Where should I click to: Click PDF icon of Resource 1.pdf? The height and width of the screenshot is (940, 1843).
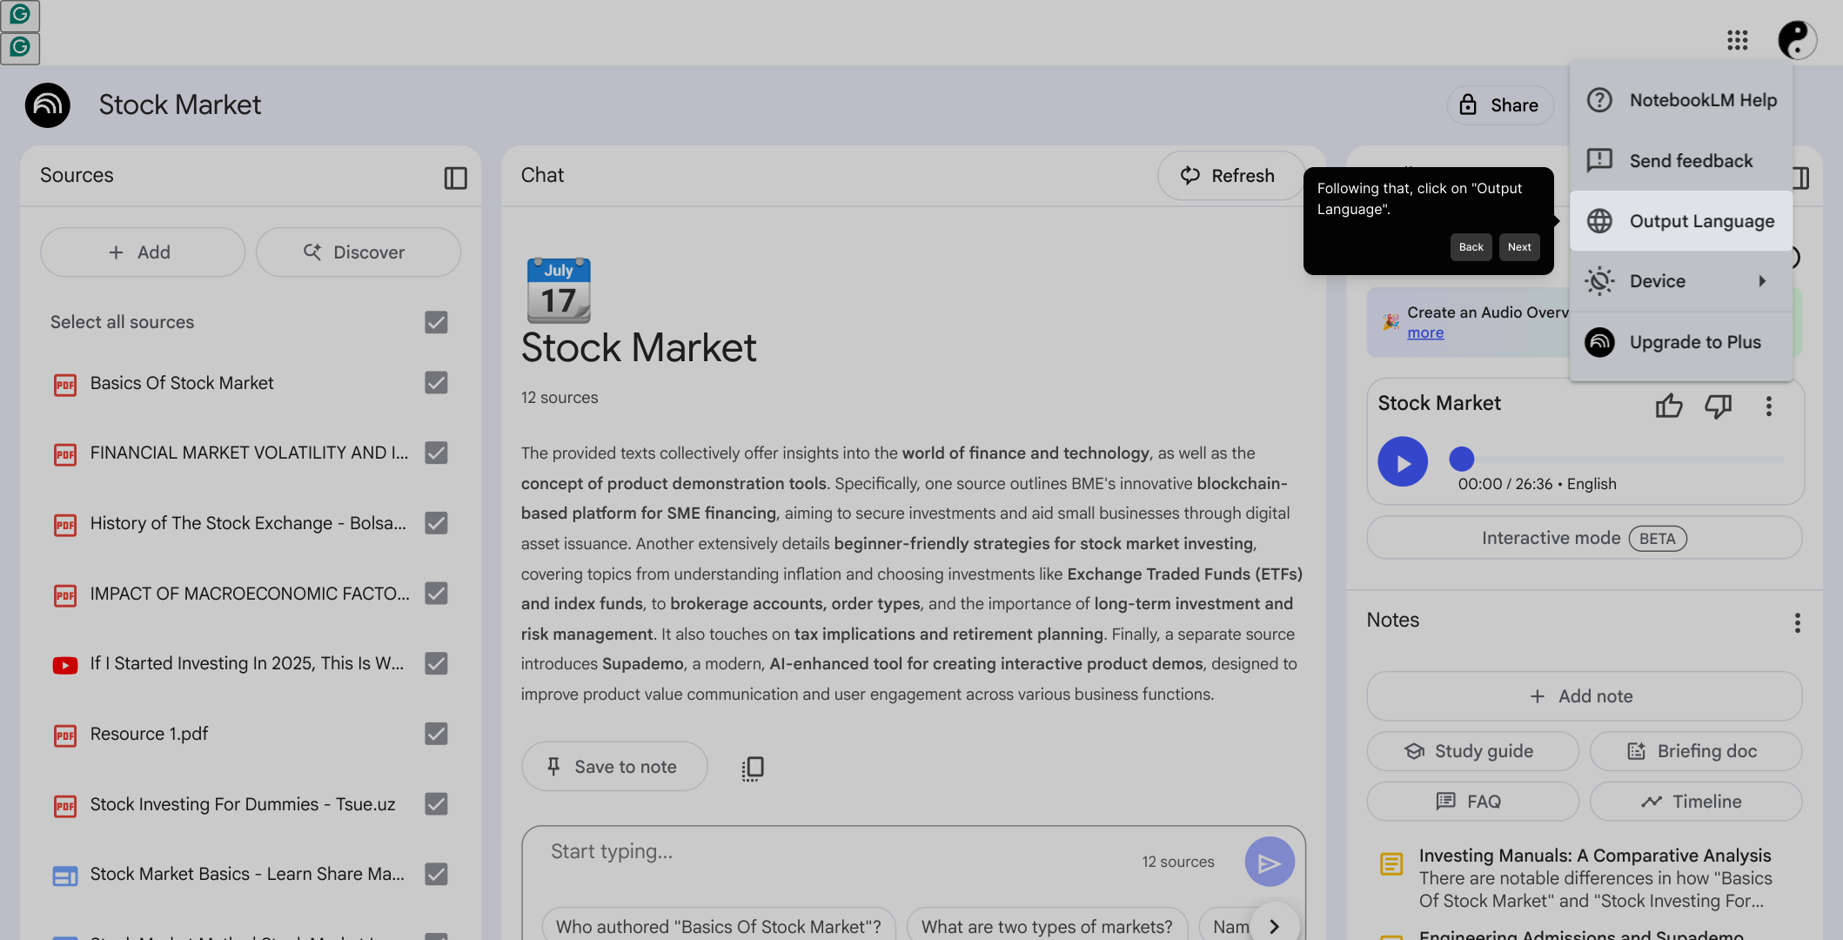coord(65,735)
